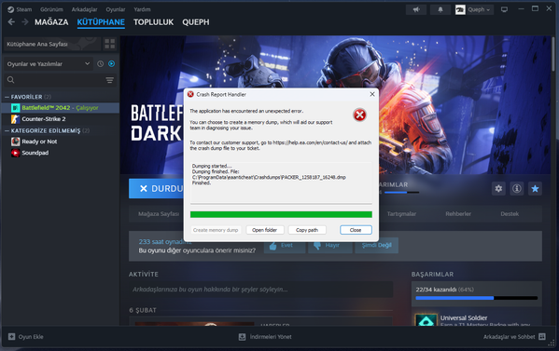
Task: Go back with the back arrow
Action: [11, 22]
